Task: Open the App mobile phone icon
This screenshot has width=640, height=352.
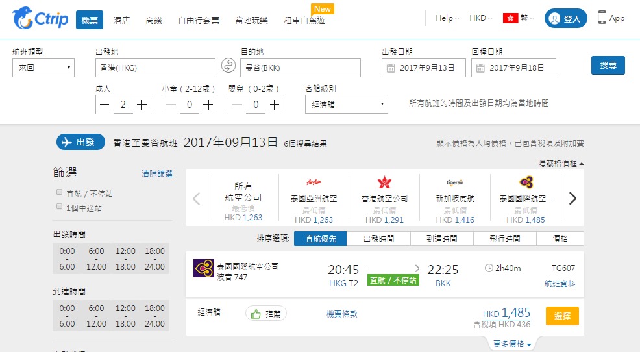Action: (602, 18)
